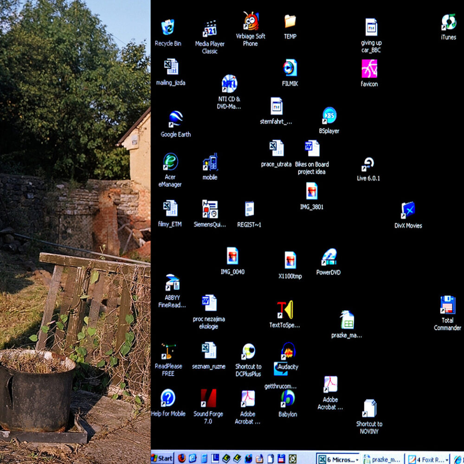The height and width of the screenshot is (464, 464).
Task: Launch PowerDVD from desktop
Action: (x=329, y=258)
